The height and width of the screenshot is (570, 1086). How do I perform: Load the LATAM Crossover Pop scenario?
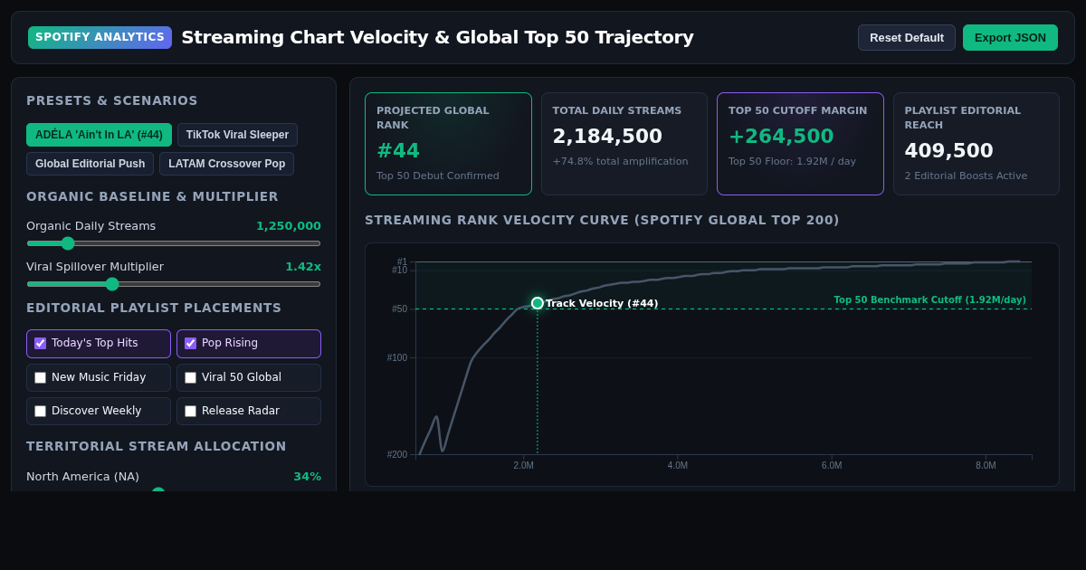(226, 164)
